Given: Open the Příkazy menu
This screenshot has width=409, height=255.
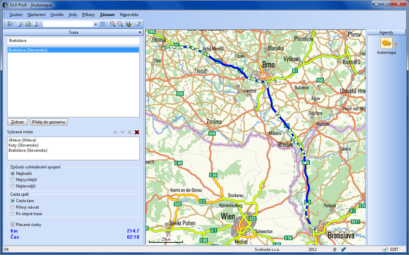Looking at the screenshot, I should coord(88,15).
